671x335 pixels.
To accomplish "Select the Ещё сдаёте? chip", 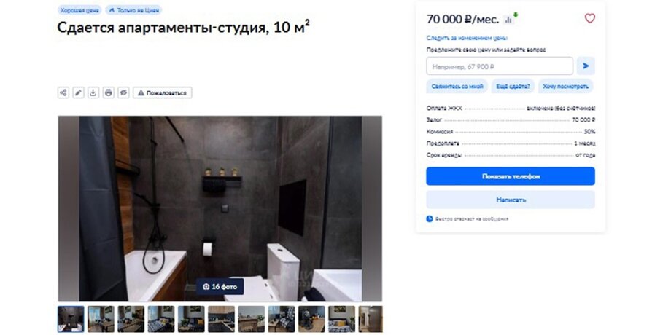I will 513,87.
